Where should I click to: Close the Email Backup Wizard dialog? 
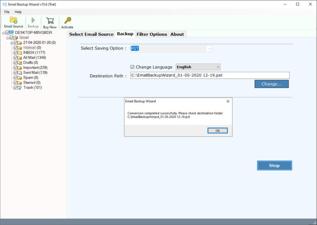[x=228, y=101]
